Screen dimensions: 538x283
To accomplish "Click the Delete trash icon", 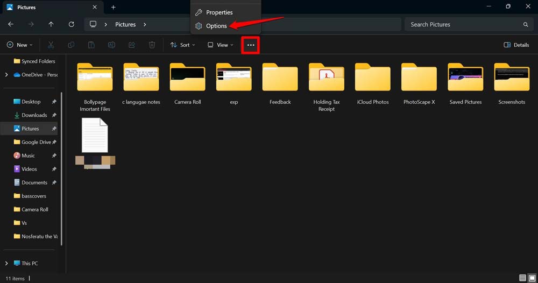I will pyautogui.click(x=152, y=45).
